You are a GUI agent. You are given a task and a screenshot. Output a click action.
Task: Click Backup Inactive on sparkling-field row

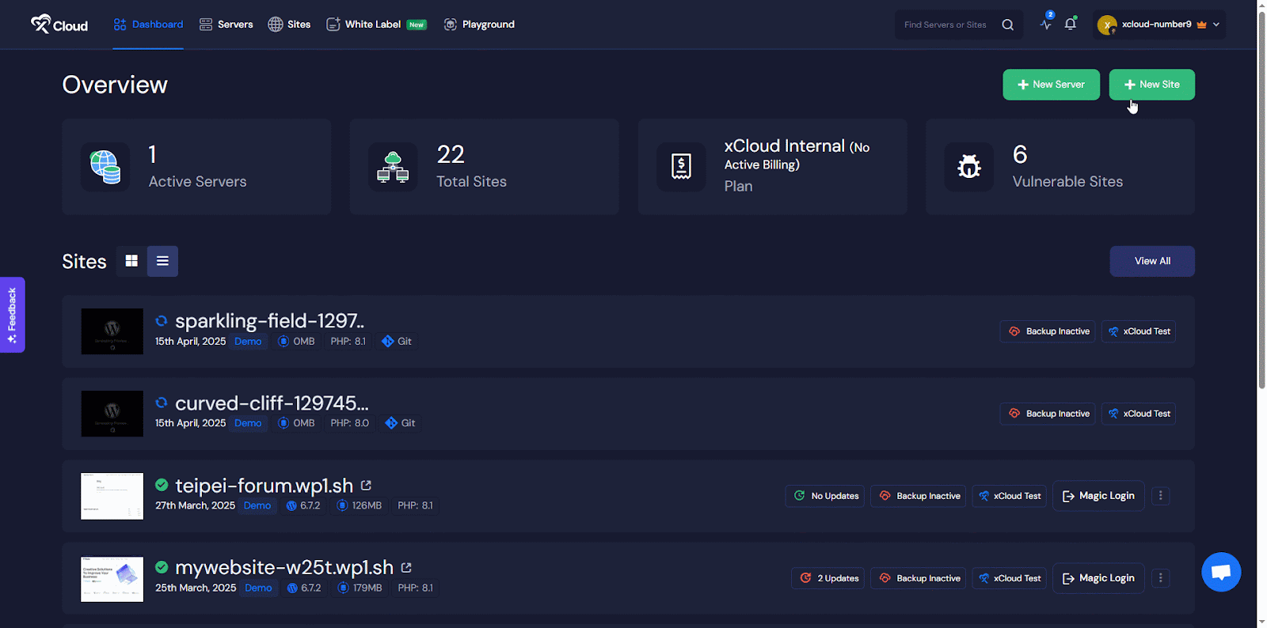[1048, 331]
